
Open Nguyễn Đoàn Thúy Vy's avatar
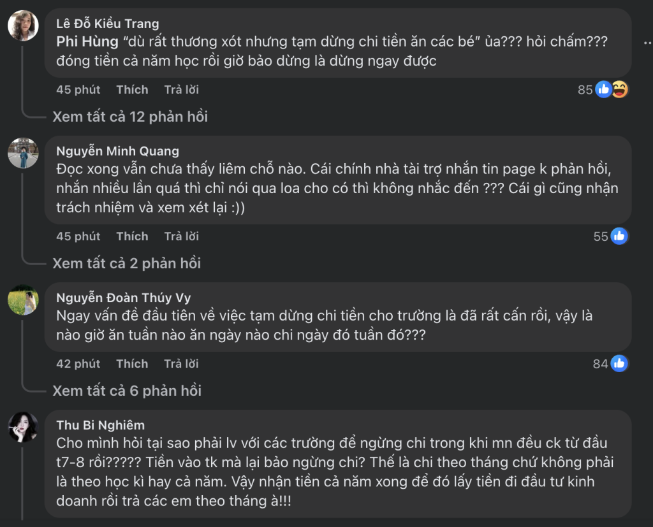[23, 300]
